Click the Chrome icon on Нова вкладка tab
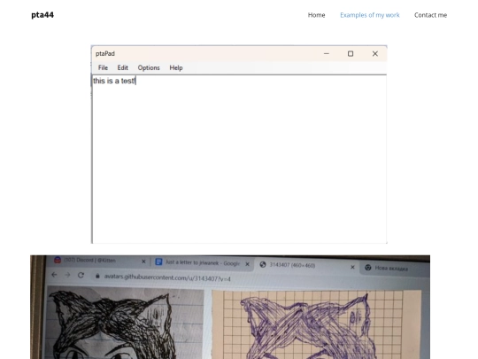The width and height of the screenshot is (478, 359). 368,268
